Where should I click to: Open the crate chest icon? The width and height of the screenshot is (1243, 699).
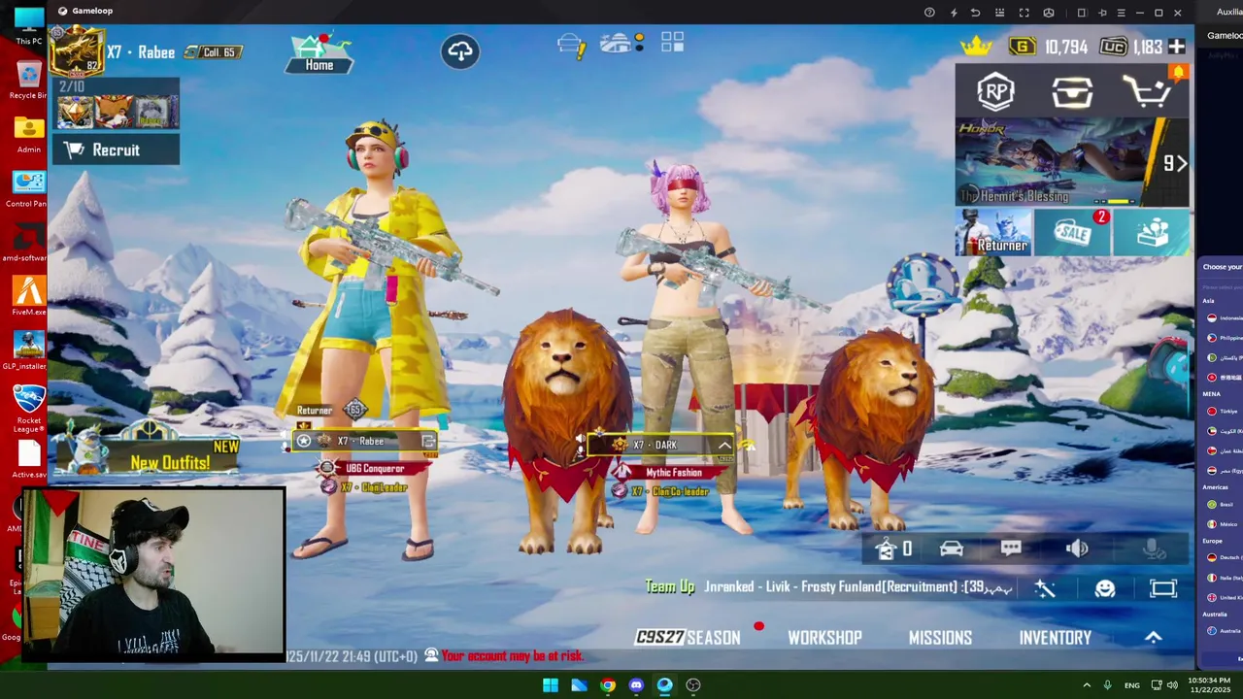tap(1072, 92)
